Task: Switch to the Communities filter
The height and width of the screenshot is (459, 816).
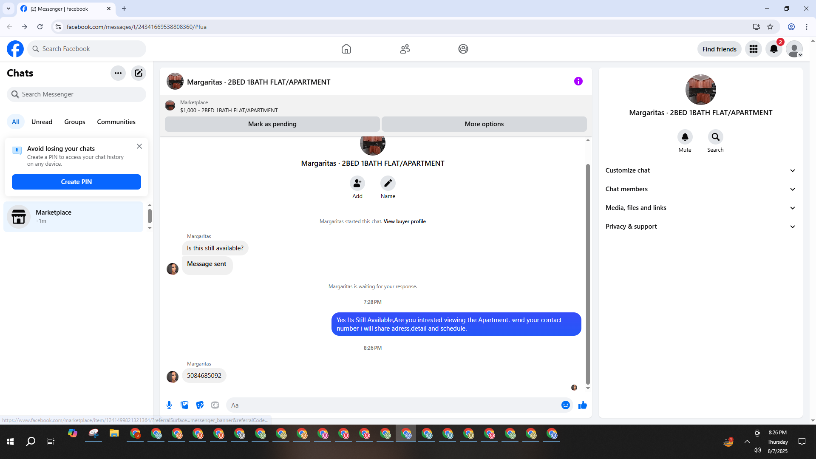Action: tap(116, 122)
